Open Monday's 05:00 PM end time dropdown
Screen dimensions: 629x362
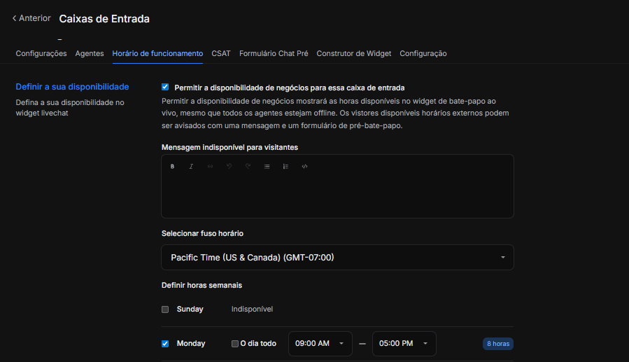(404, 344)
